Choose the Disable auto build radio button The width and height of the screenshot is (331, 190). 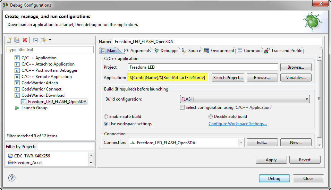coord(211,116)
